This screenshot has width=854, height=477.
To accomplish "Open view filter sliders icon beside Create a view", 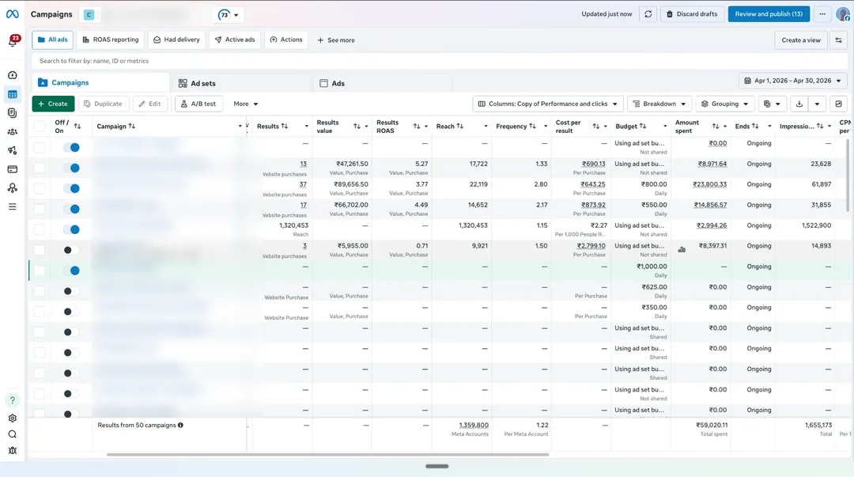I will click(x=838, y=40).
